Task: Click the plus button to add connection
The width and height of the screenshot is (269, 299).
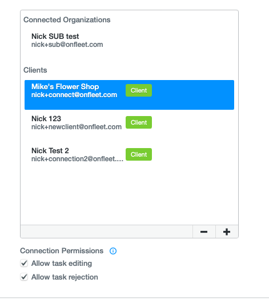Action: 227,232
